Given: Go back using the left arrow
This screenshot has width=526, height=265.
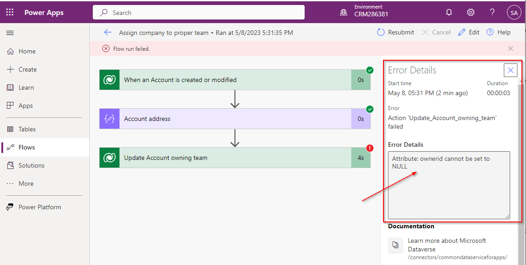Looking at the screenshot, I should (108, 32).
